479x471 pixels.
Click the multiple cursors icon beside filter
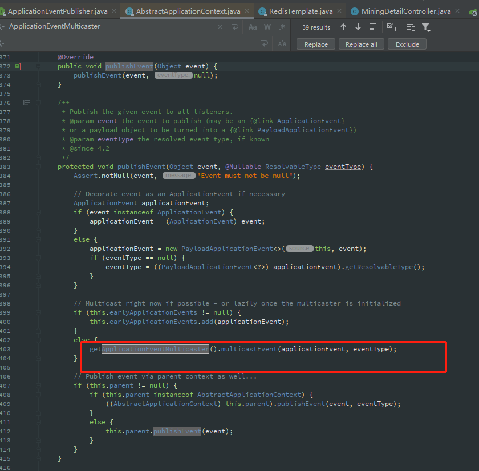[411, 27]
